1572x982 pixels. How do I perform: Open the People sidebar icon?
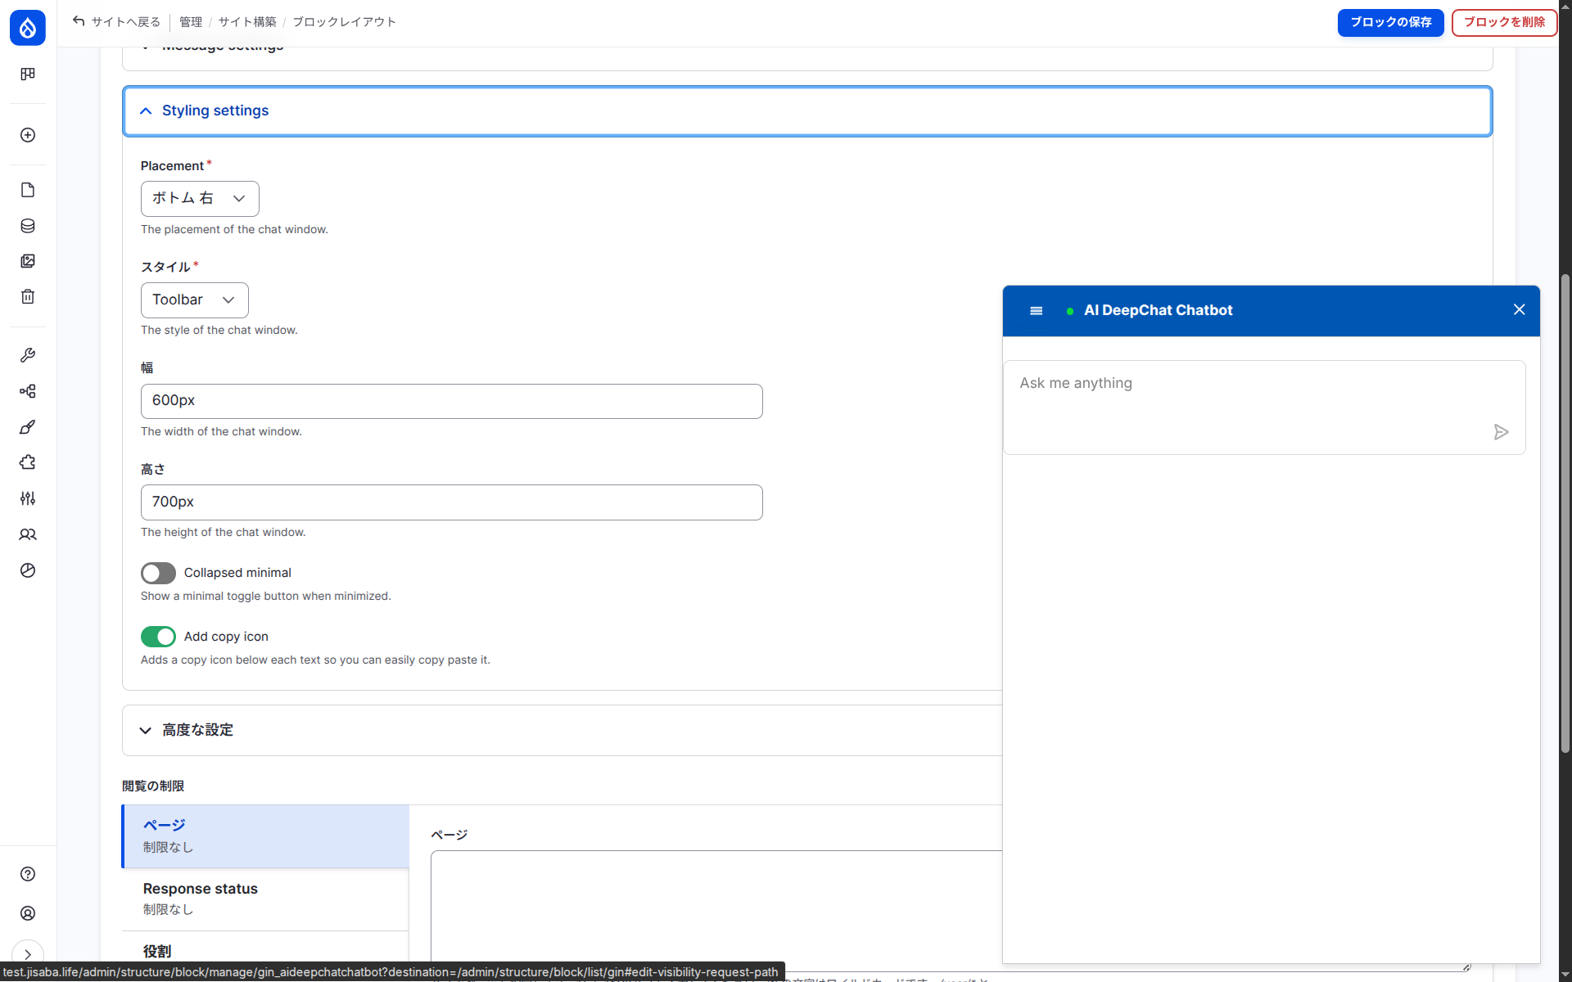point(28,534)
